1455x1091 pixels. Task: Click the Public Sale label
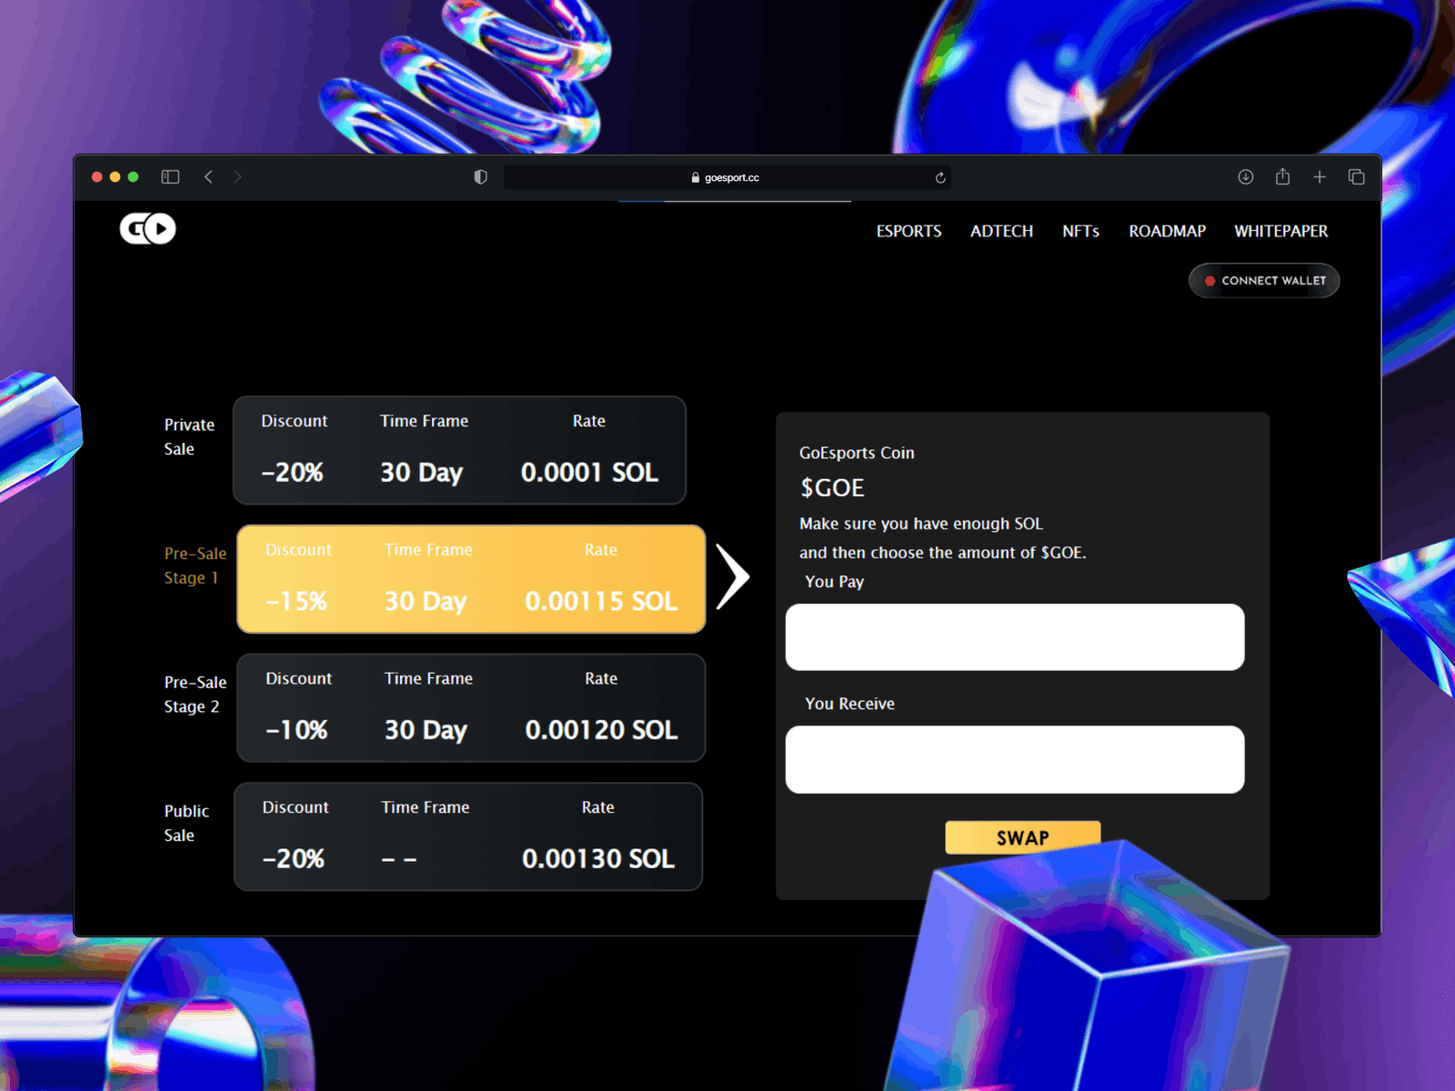click(186, 823)
